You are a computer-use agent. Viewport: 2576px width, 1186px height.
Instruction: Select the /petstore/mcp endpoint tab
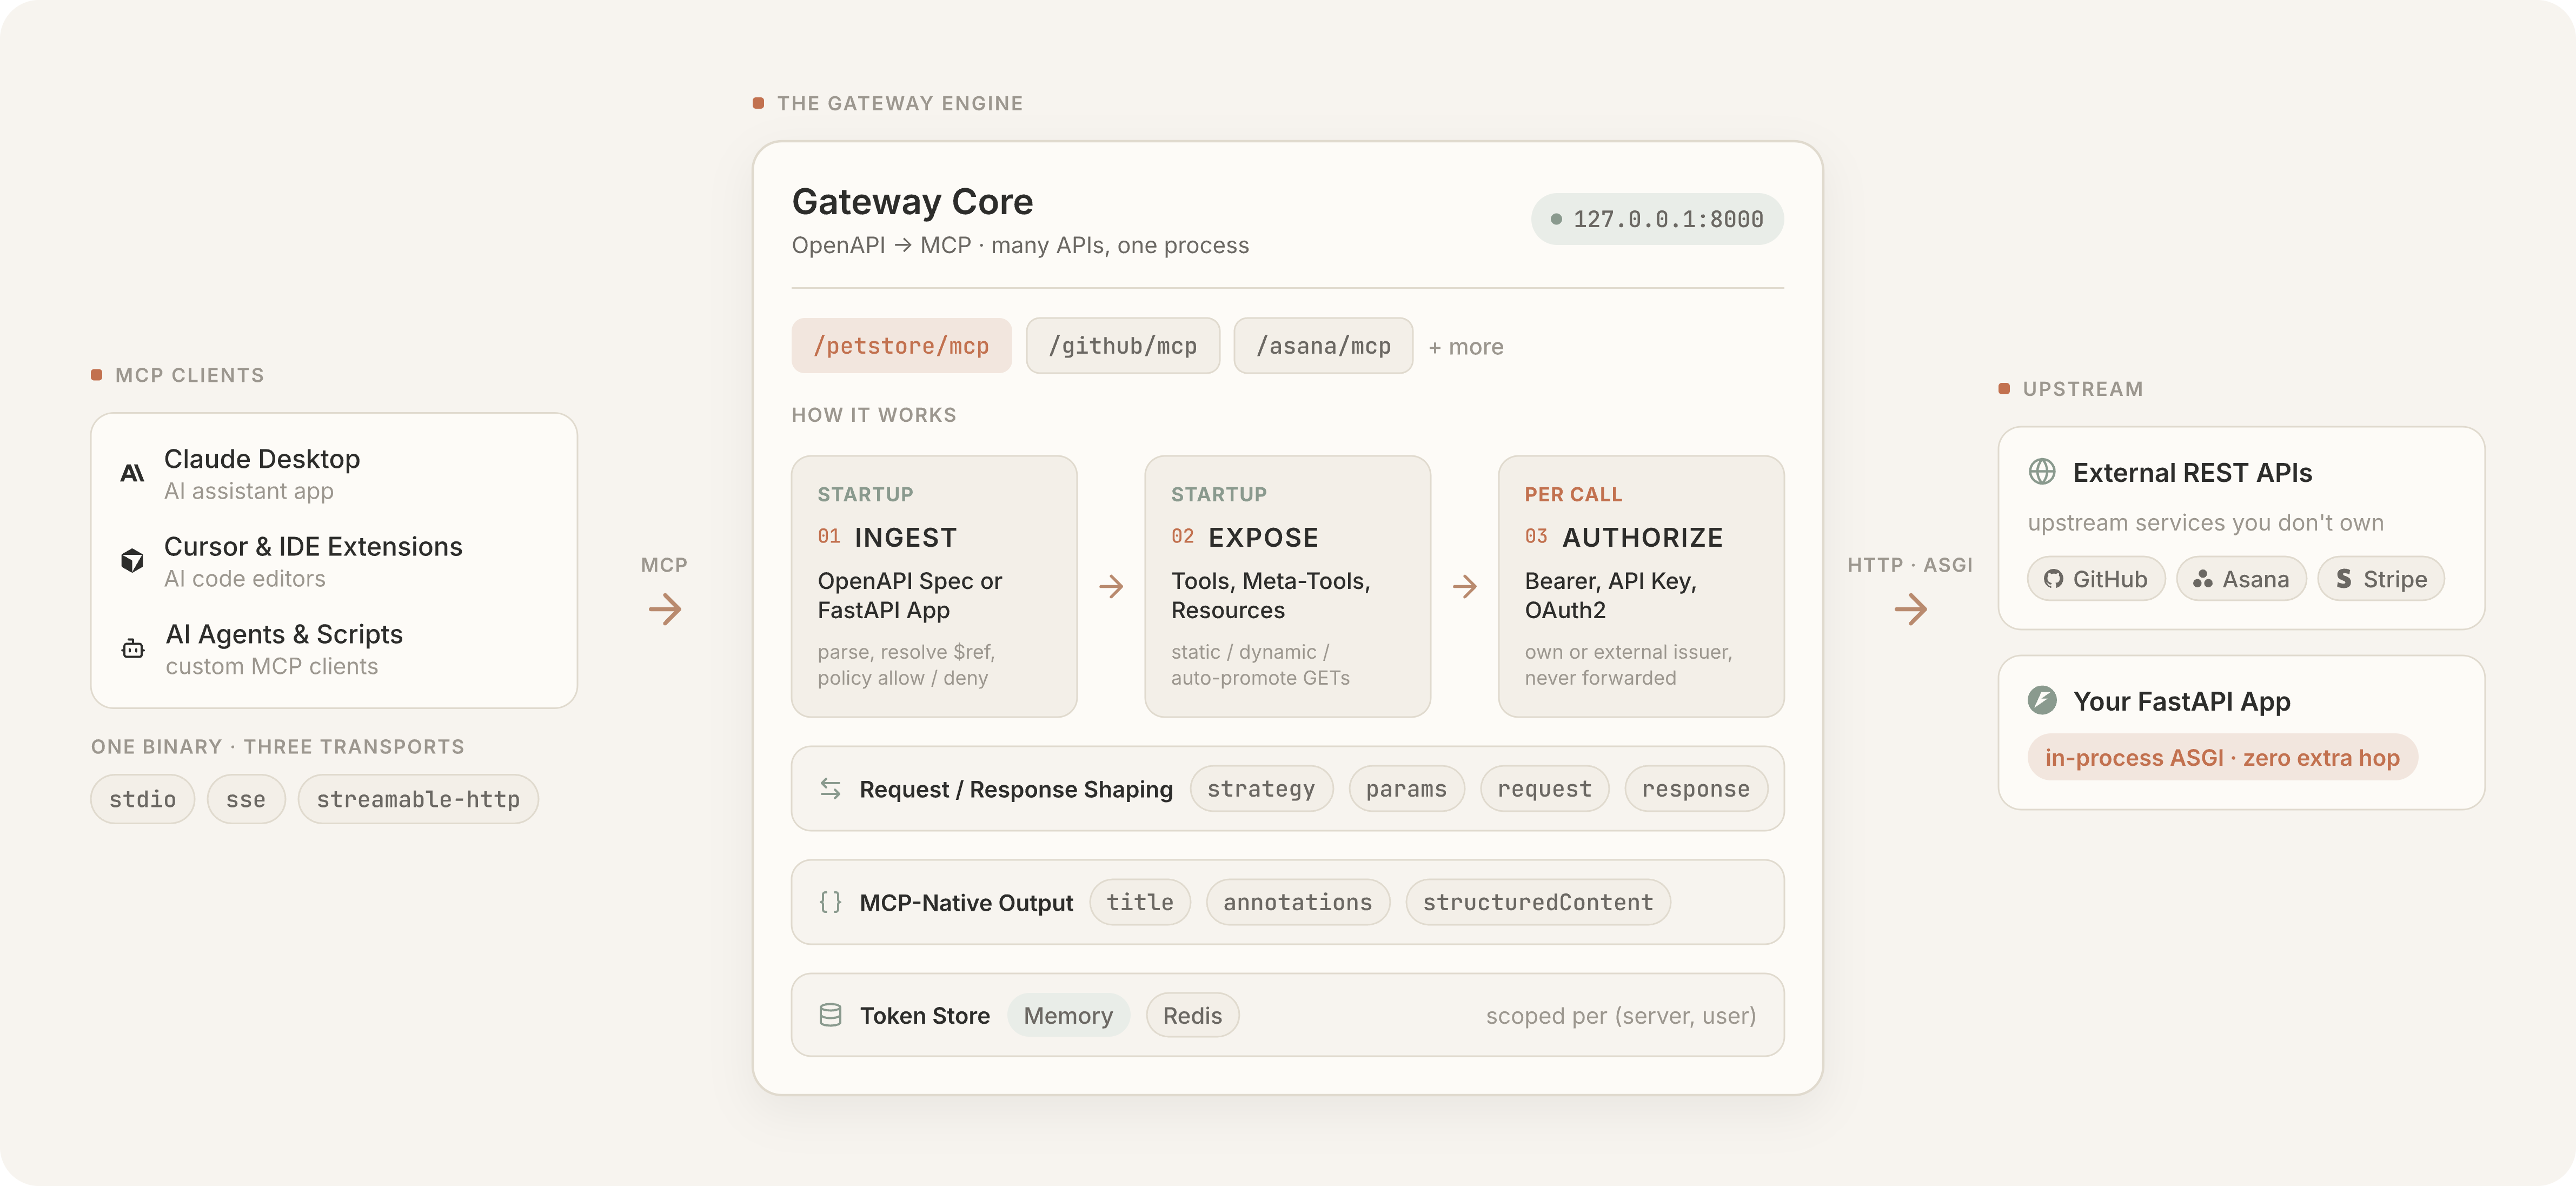[x=901, y=346]
